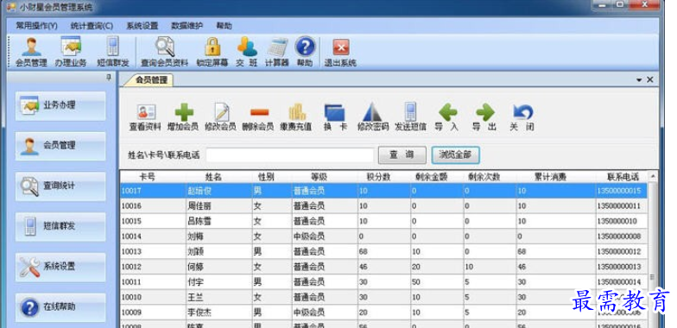Open the 计算器 calculator tool
The width and height of the screenshot is (677, 328).
pyautogui.click(x=276, y=52)
